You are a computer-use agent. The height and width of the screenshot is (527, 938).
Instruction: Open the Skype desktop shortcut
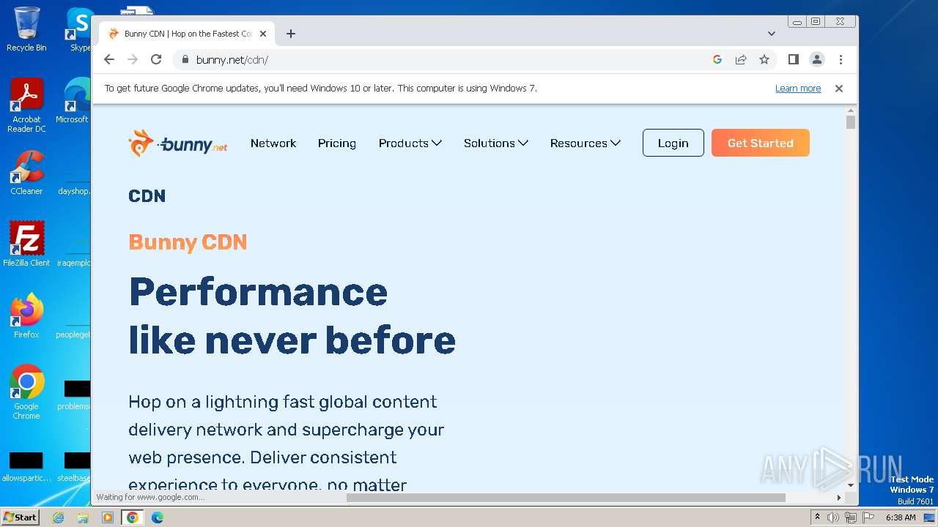tap(79, 29)
